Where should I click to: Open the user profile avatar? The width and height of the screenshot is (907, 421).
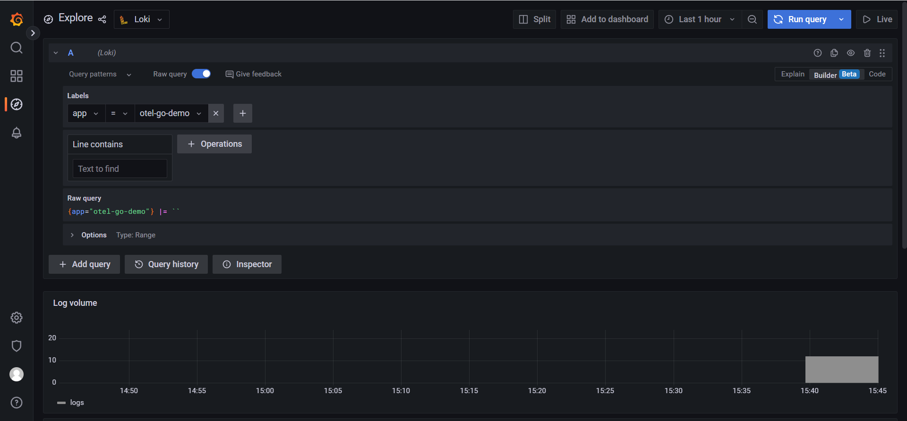click(17, 374)
